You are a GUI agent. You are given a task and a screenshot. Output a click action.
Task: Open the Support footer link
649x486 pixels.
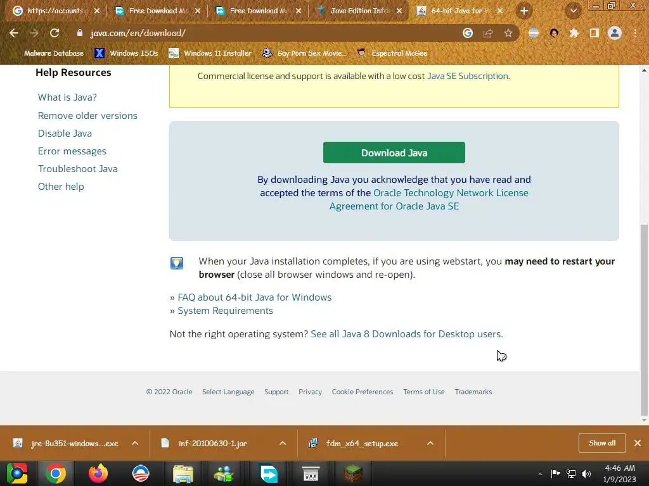[x=276, y=392]
